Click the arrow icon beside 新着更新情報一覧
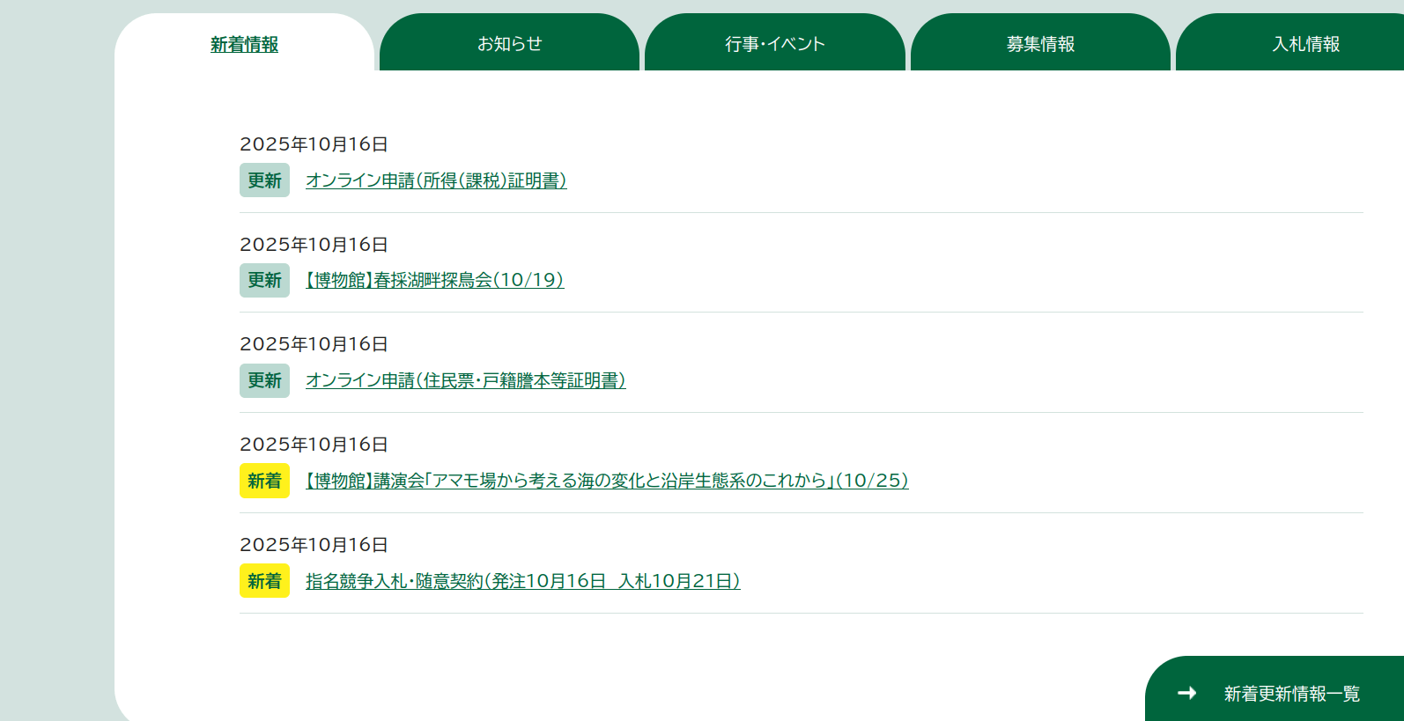 click(x=1186, y=694)
